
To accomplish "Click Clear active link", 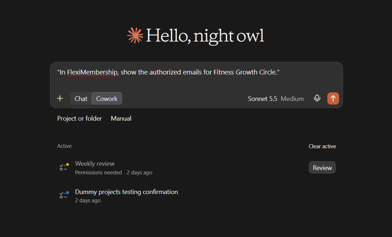I will coord(322,146).
